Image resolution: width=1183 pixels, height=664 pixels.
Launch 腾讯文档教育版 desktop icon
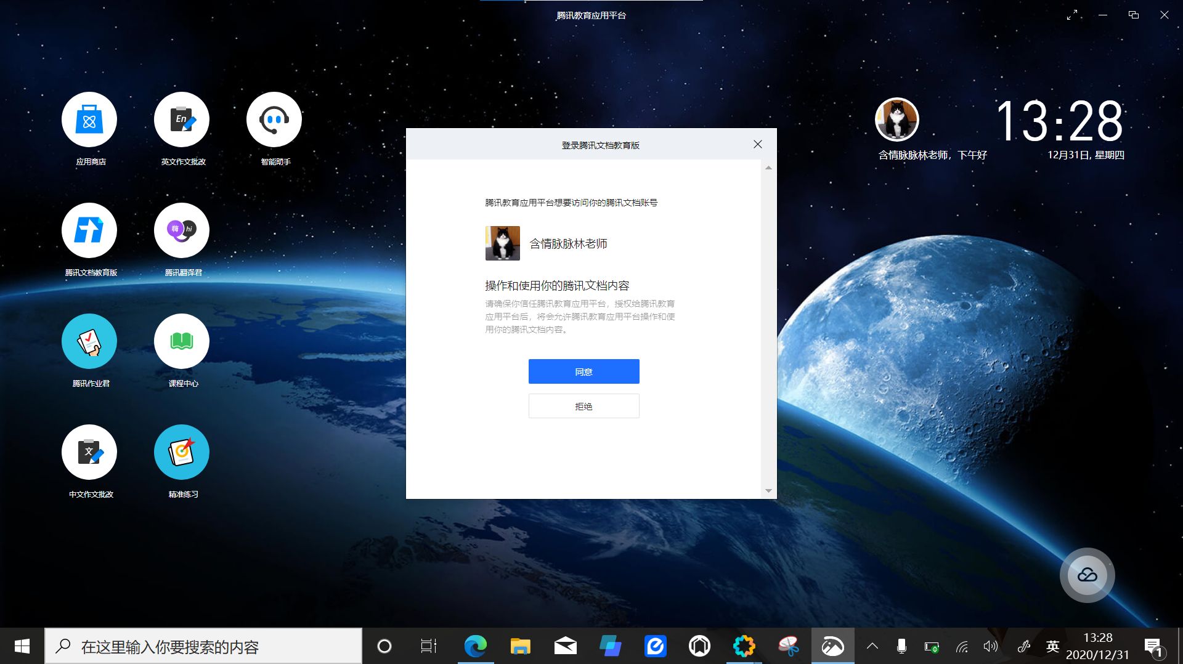[x=89, y=230]
